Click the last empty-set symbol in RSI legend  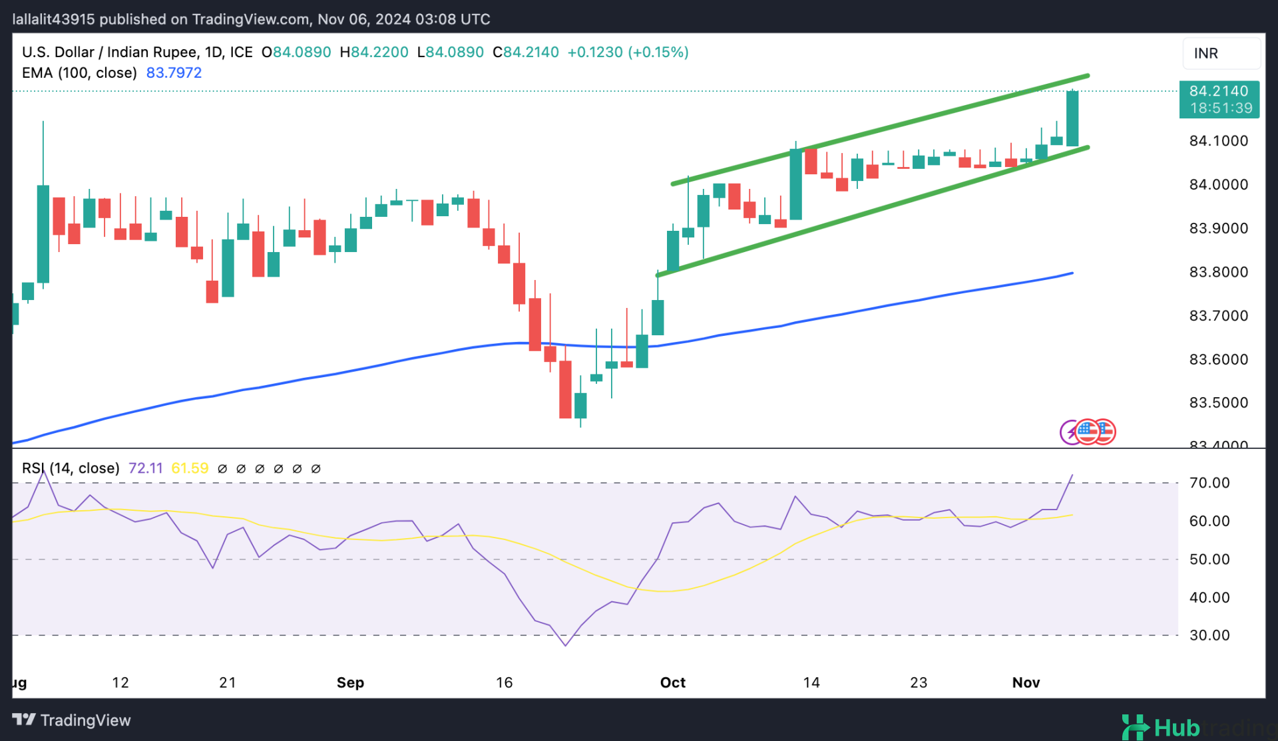(x=316, y=469)
